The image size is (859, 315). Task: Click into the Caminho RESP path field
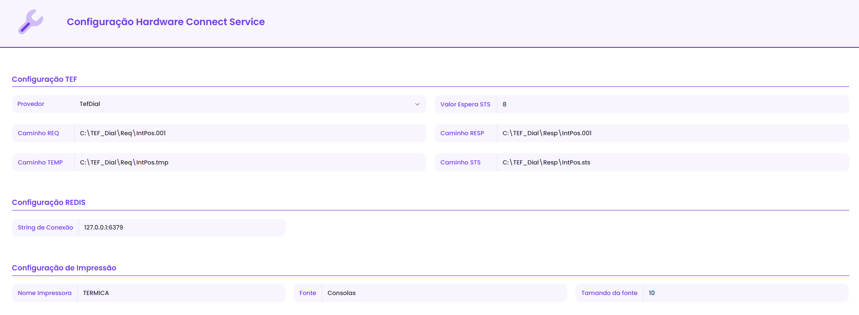672,133
